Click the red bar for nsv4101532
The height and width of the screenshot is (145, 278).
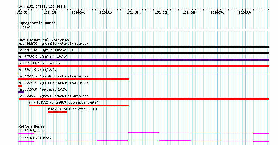[x=79, y=105]
